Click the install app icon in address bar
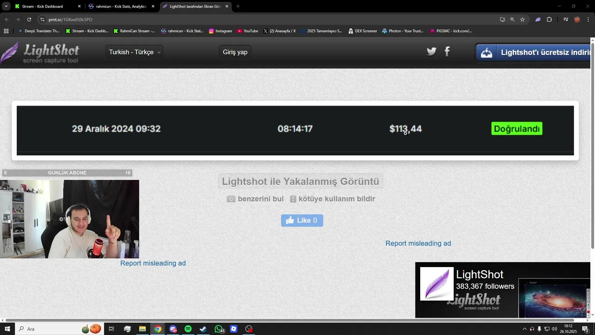This screenshot has width=595, height=335. (502, 20)
